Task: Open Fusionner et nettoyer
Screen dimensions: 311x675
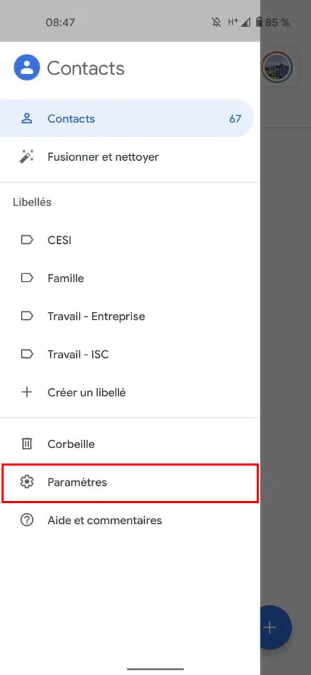Action: (130, 157)
